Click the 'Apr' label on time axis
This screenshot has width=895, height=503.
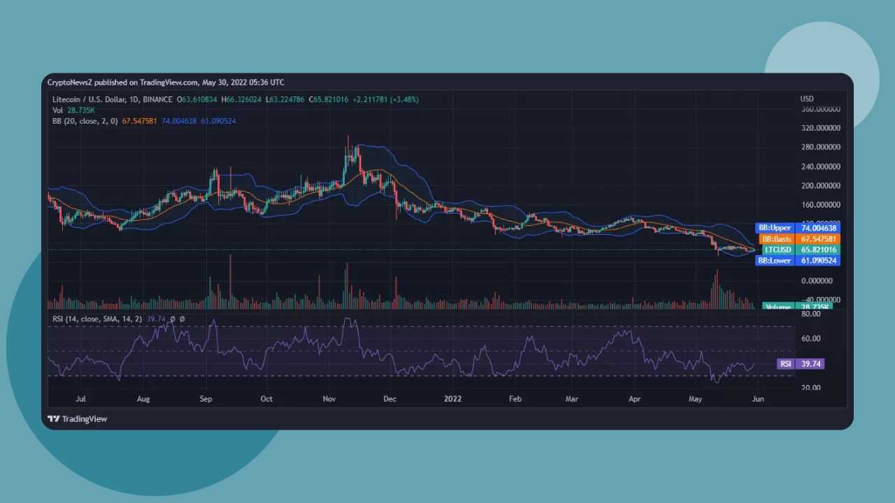(x=635, y=399)
